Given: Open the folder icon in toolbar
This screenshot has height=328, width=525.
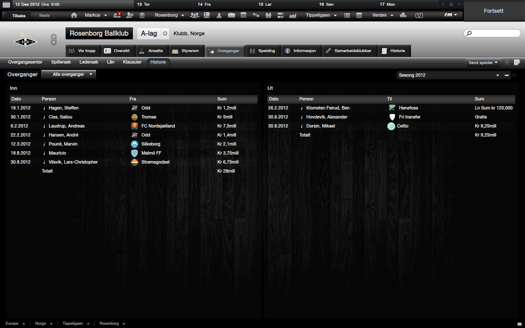Looking at the screenshot, I should 231,15.
